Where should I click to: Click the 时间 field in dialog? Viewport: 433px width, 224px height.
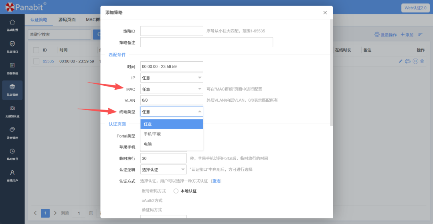(x=172, y=67)
